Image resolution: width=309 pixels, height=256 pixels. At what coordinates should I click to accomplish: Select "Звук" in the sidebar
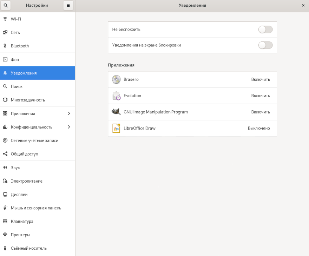point(15,168)
